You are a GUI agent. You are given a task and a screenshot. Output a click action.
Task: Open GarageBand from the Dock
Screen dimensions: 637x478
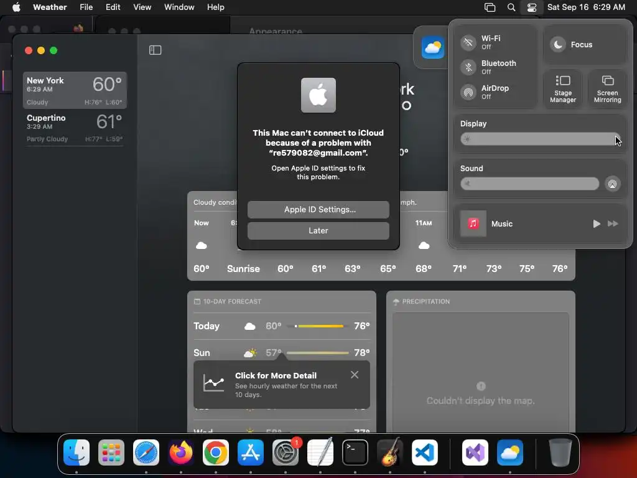(390, 452)
